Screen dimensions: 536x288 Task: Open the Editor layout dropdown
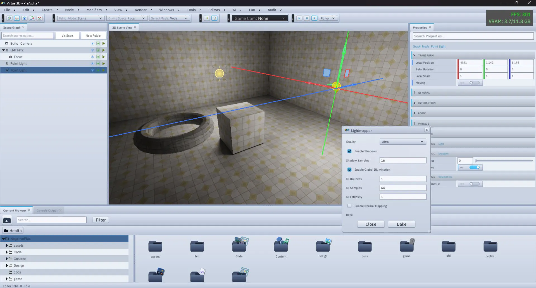329,18
